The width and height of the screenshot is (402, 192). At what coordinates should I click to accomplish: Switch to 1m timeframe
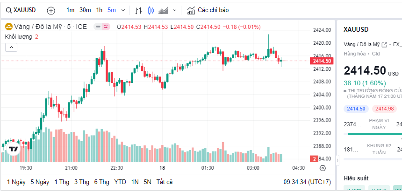click(70, 10)
